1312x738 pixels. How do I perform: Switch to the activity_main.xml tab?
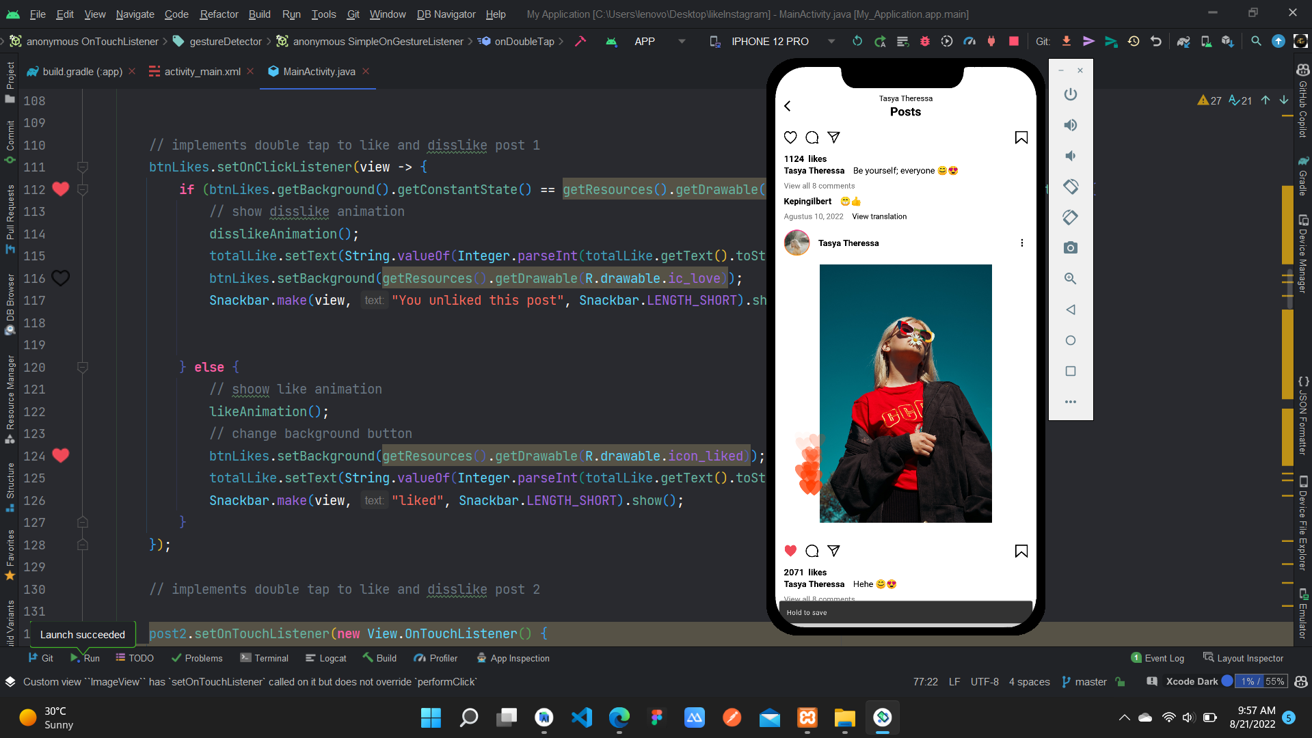202,71
